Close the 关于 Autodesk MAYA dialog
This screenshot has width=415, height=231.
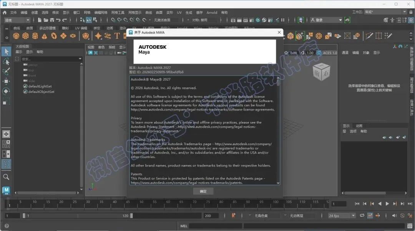click(x=279, y=32)
